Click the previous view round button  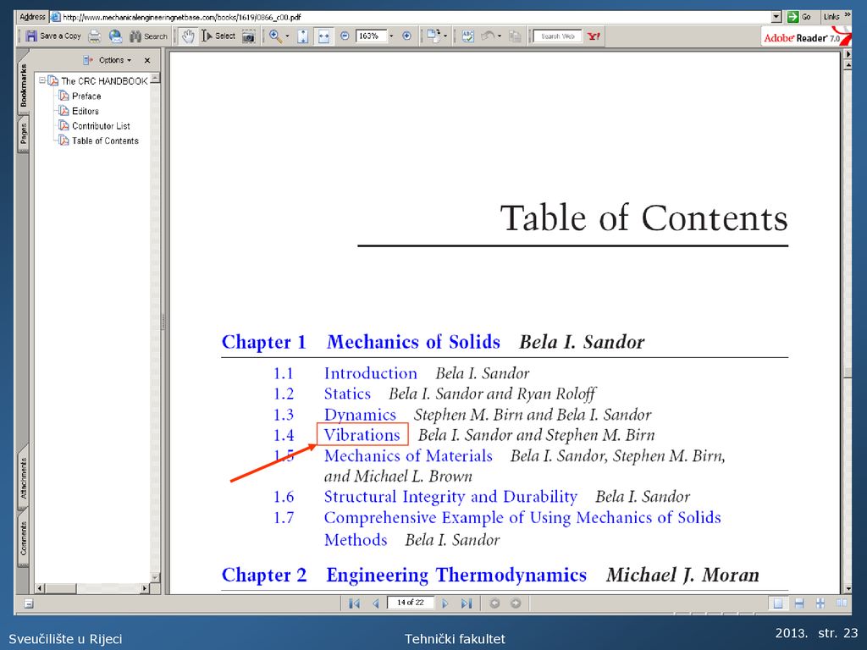494,603
